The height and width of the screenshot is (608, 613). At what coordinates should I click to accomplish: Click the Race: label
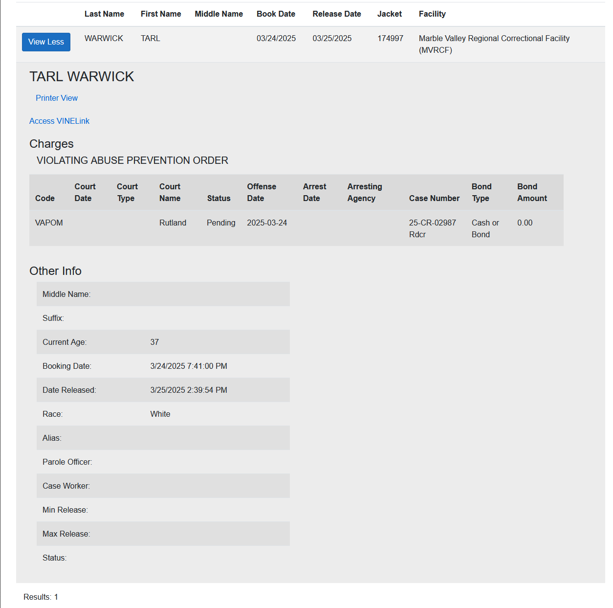[52, 414]
